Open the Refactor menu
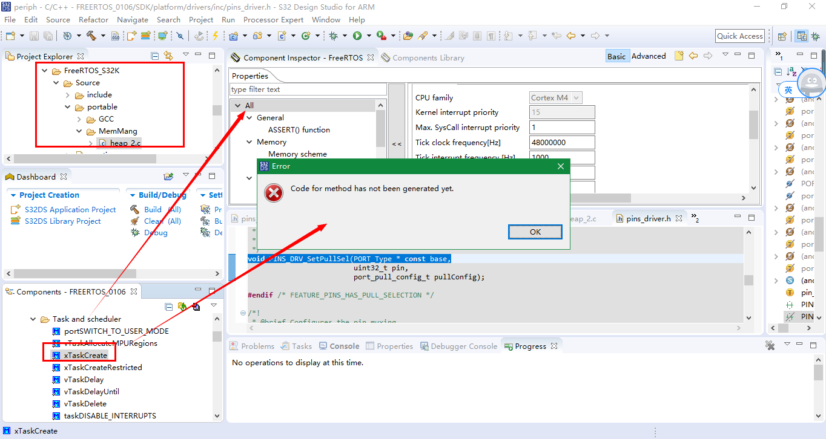 [x=93, y=19]
